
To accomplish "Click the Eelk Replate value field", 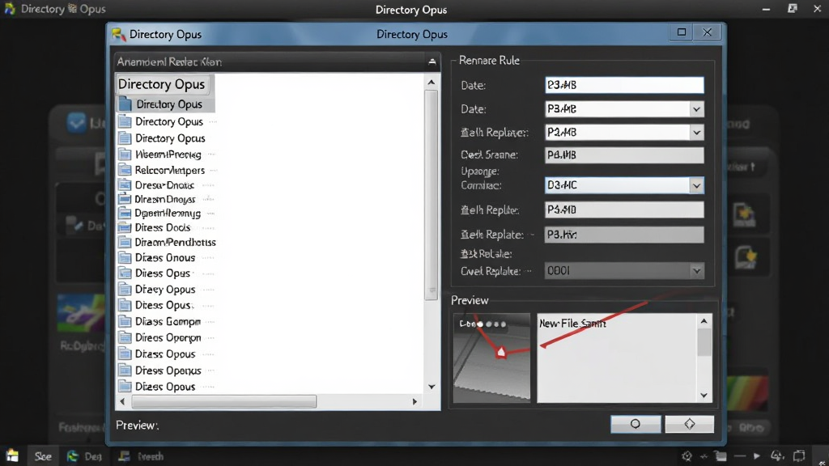I will 624,235.
